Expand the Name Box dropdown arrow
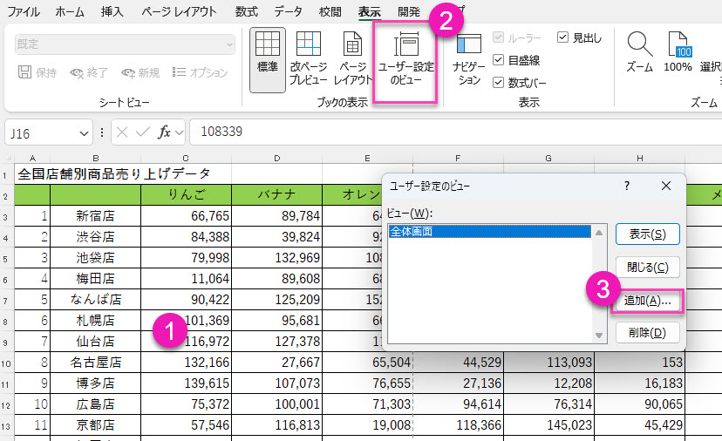722x441 pixels. point(84,132)
